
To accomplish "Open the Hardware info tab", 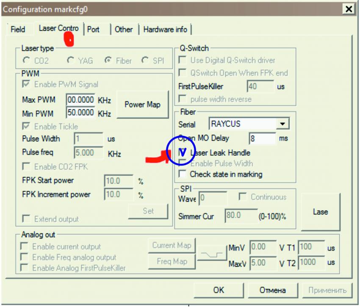I will point(165,30).
